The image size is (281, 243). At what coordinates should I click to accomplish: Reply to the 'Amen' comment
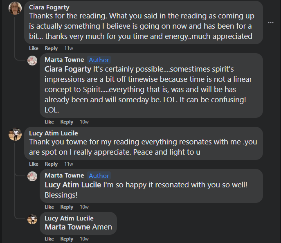pos(67,239)
